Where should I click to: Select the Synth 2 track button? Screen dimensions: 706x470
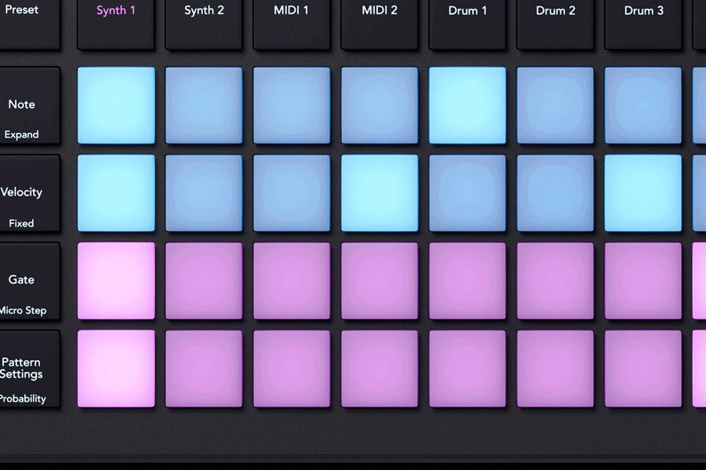coord(203,23)
